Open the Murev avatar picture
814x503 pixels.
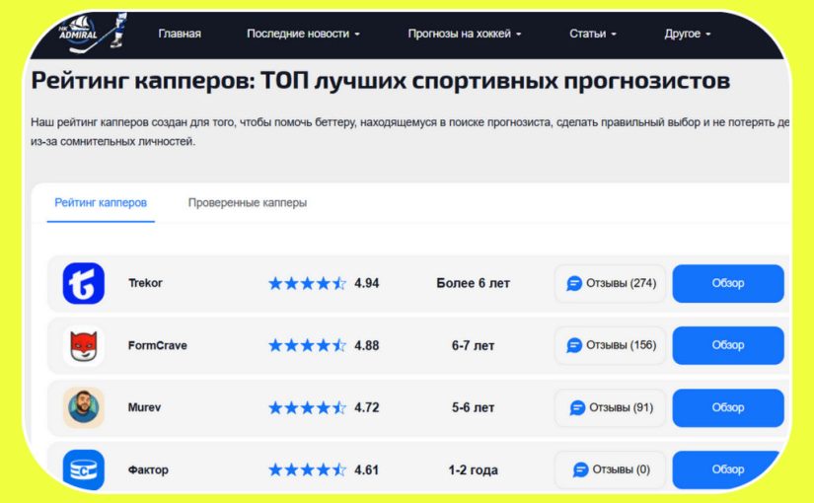[84, 407]
